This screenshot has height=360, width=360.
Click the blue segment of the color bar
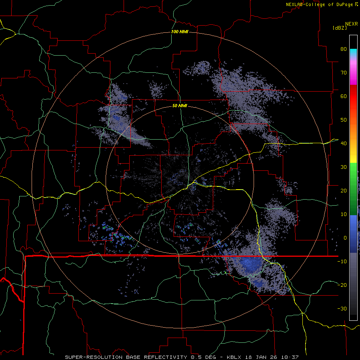[353, 234]
